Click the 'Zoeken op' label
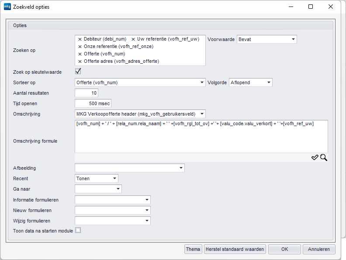This screenshot has width=346, height=260. coord(24,51)
